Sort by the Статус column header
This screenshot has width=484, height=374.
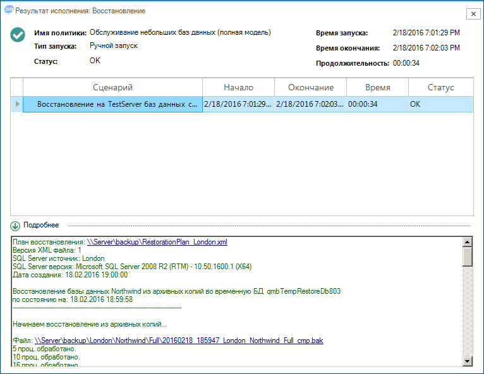441,87
